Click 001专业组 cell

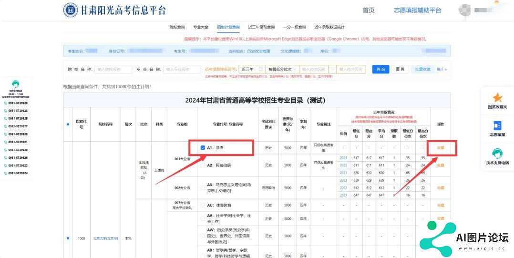pyautogui.click(x=182, y=159)
